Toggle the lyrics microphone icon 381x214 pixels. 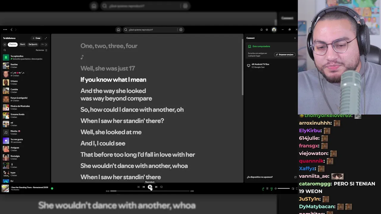click(263, 188)
